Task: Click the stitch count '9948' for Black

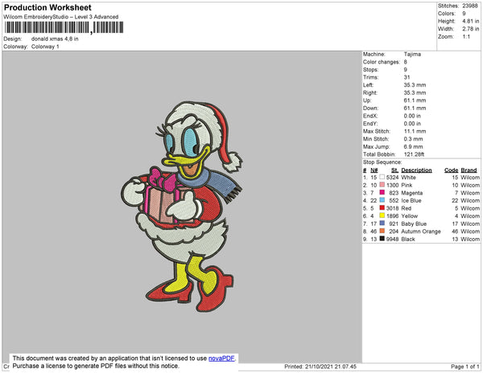Action: click(393, 239)
